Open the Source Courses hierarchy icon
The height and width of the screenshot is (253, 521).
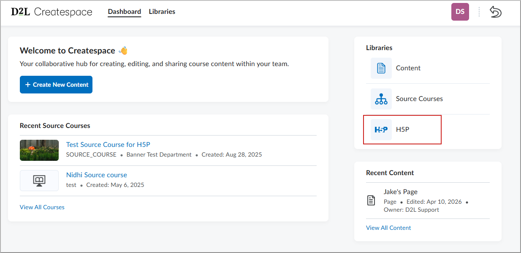click(x=381, y=99)
